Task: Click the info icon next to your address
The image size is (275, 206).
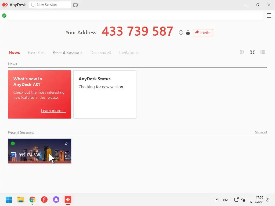Action: [x=181, y=32]
